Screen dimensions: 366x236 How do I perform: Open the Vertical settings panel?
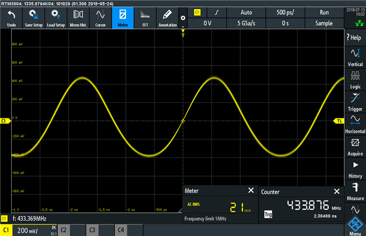point(355,57)
